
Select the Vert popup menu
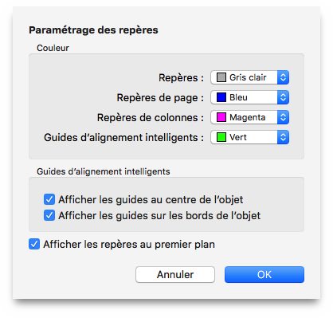(x=249, y=137)
